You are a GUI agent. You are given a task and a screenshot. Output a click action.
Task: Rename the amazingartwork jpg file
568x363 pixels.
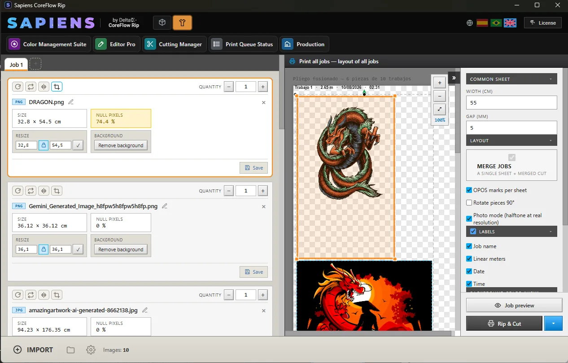point(145,310)
